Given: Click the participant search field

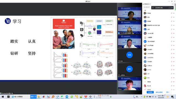Looking at the screenshot, I should coord(147,7).
